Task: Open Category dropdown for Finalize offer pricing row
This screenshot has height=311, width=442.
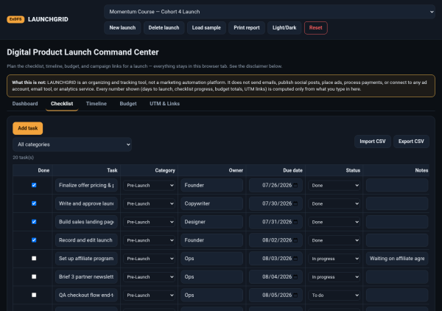Action: click(x=149, y=185)
